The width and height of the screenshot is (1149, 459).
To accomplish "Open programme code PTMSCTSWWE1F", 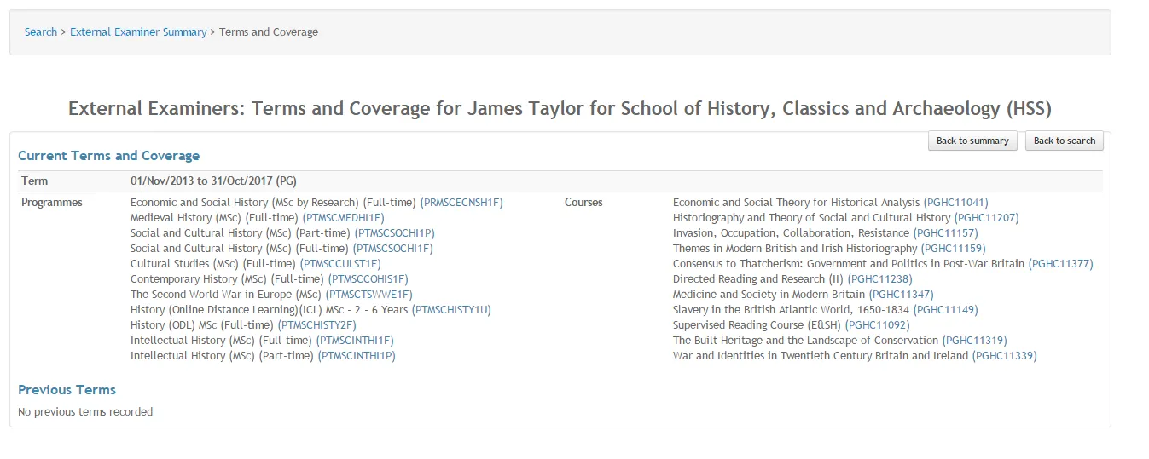I will coord(368,295).
